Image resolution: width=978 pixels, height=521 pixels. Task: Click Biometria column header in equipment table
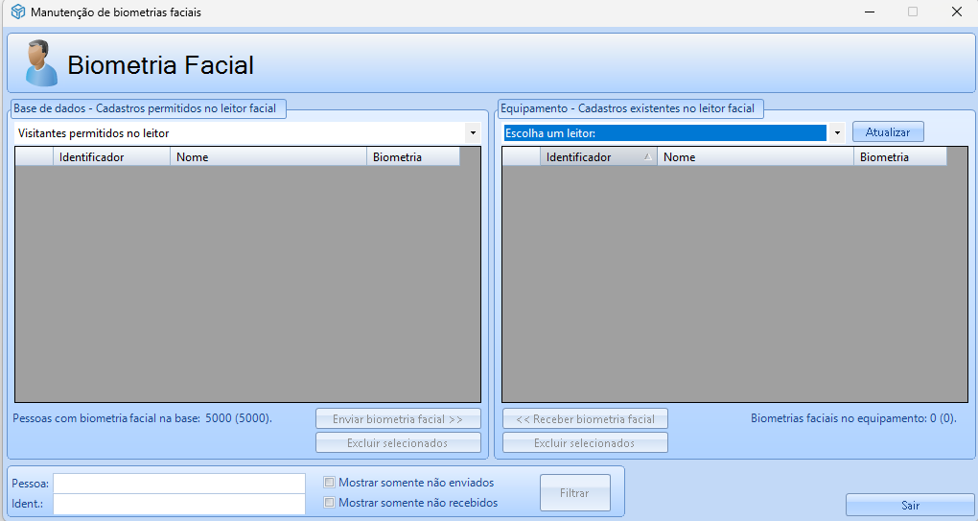[x=898, y=157]
